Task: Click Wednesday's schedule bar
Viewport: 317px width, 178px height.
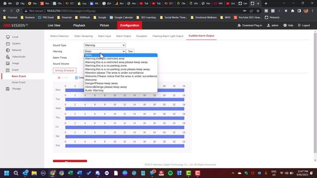Action: [x=125, y=109]
